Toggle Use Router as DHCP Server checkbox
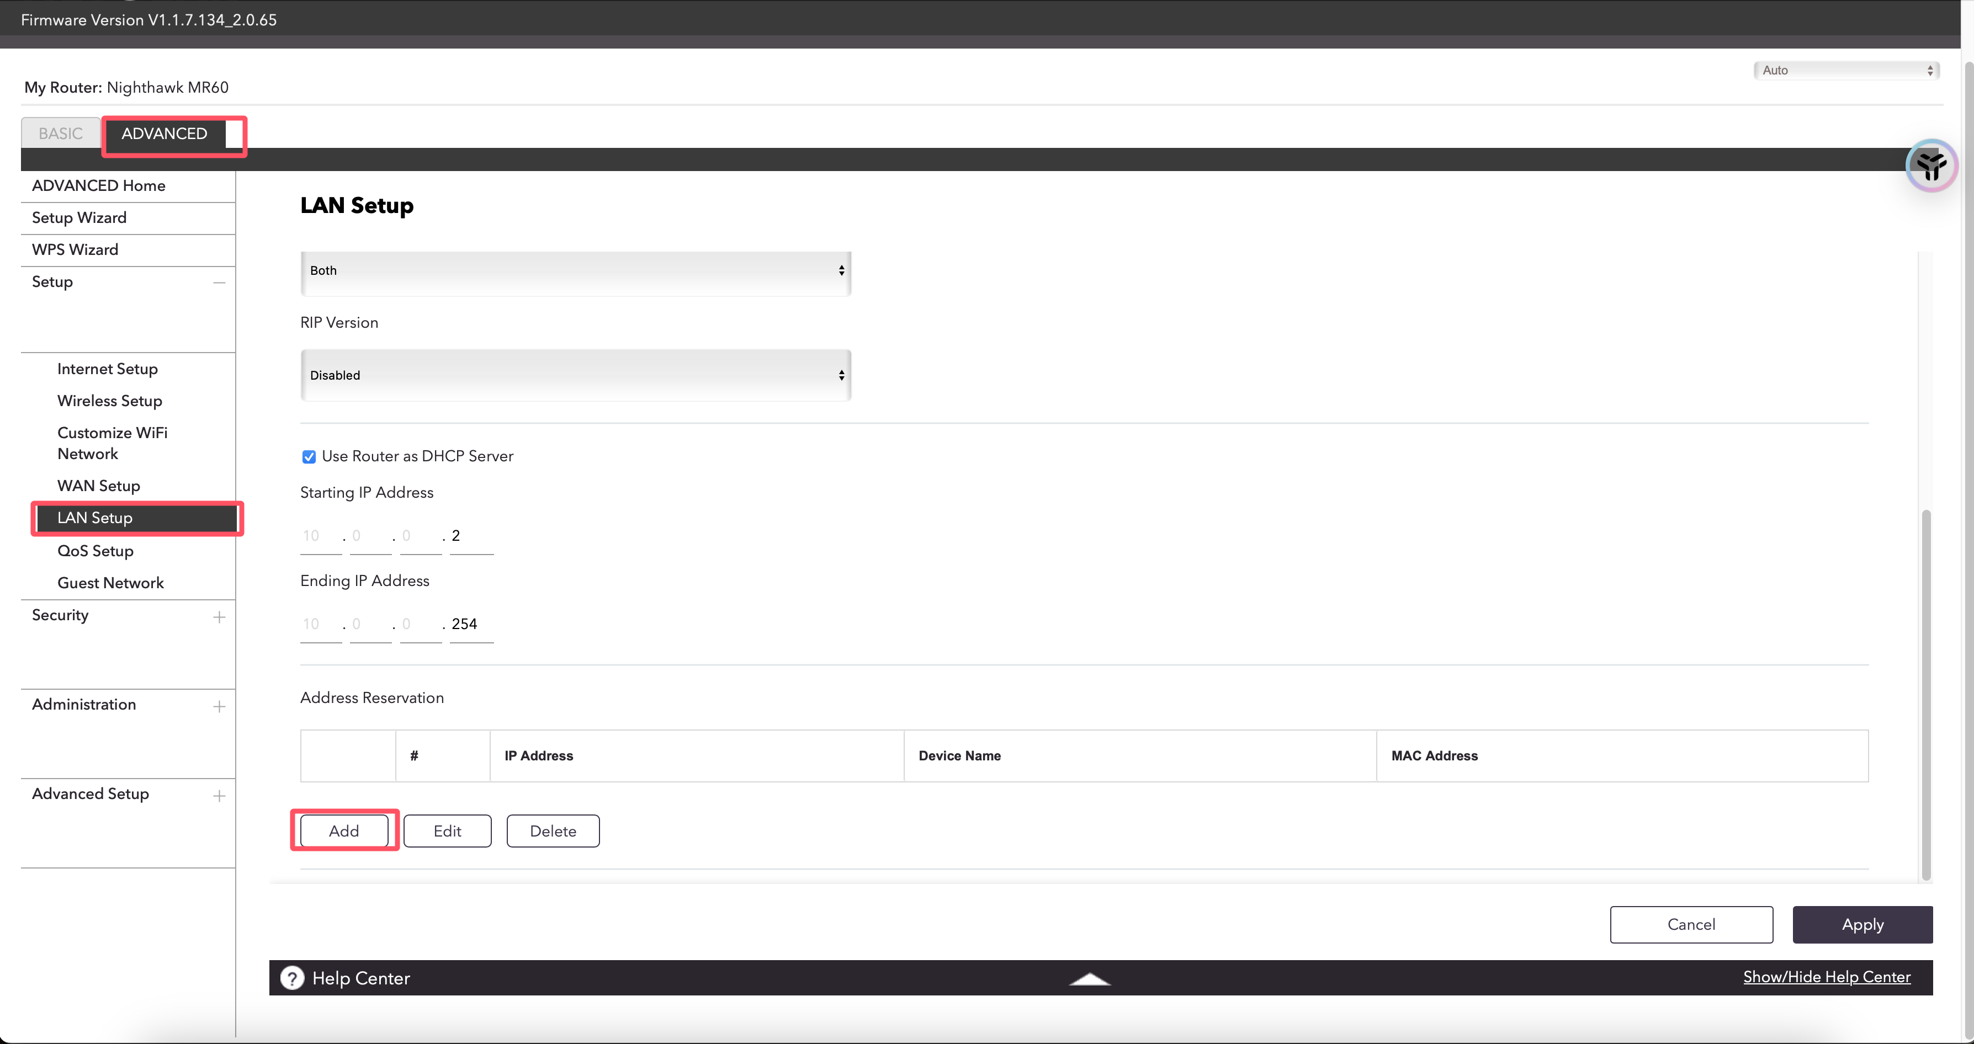1974x1044 pixels. [309, 457]
